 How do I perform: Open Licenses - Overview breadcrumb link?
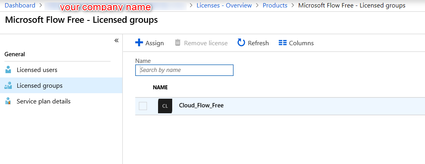click(x=224, y=6)
